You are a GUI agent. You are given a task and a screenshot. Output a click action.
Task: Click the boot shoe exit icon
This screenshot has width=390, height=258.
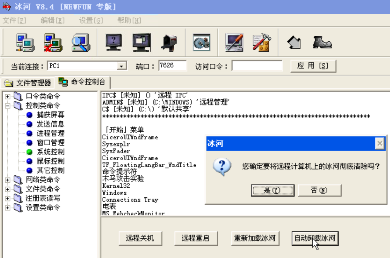tap(322, 42)
